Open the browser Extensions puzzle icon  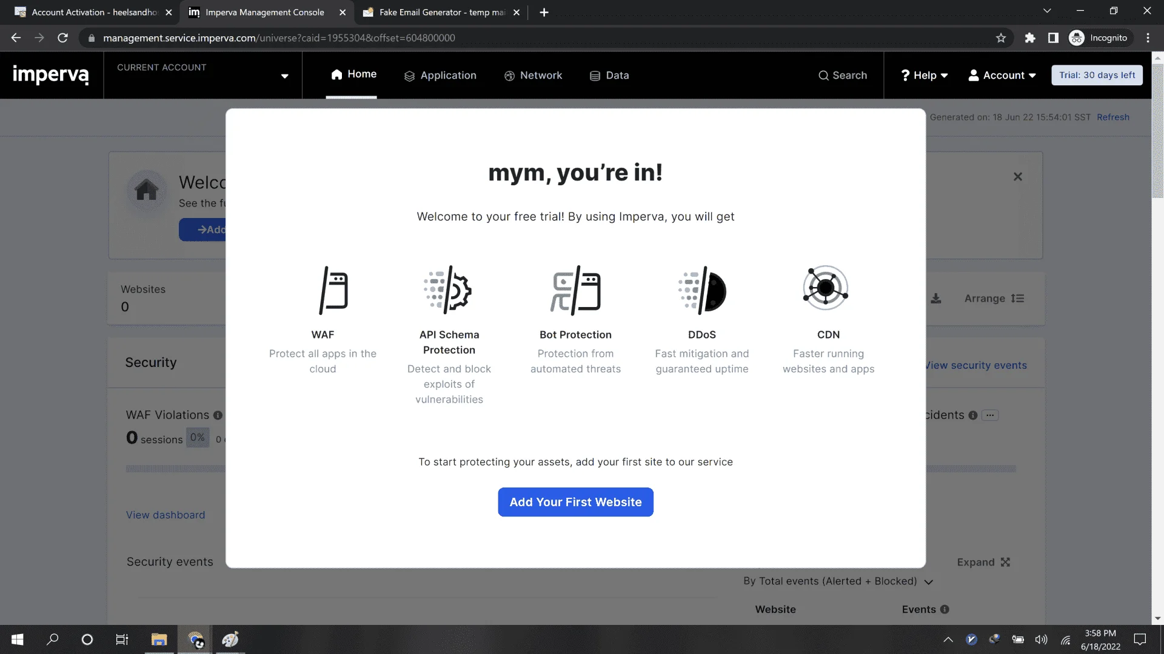coord(1030,38)
